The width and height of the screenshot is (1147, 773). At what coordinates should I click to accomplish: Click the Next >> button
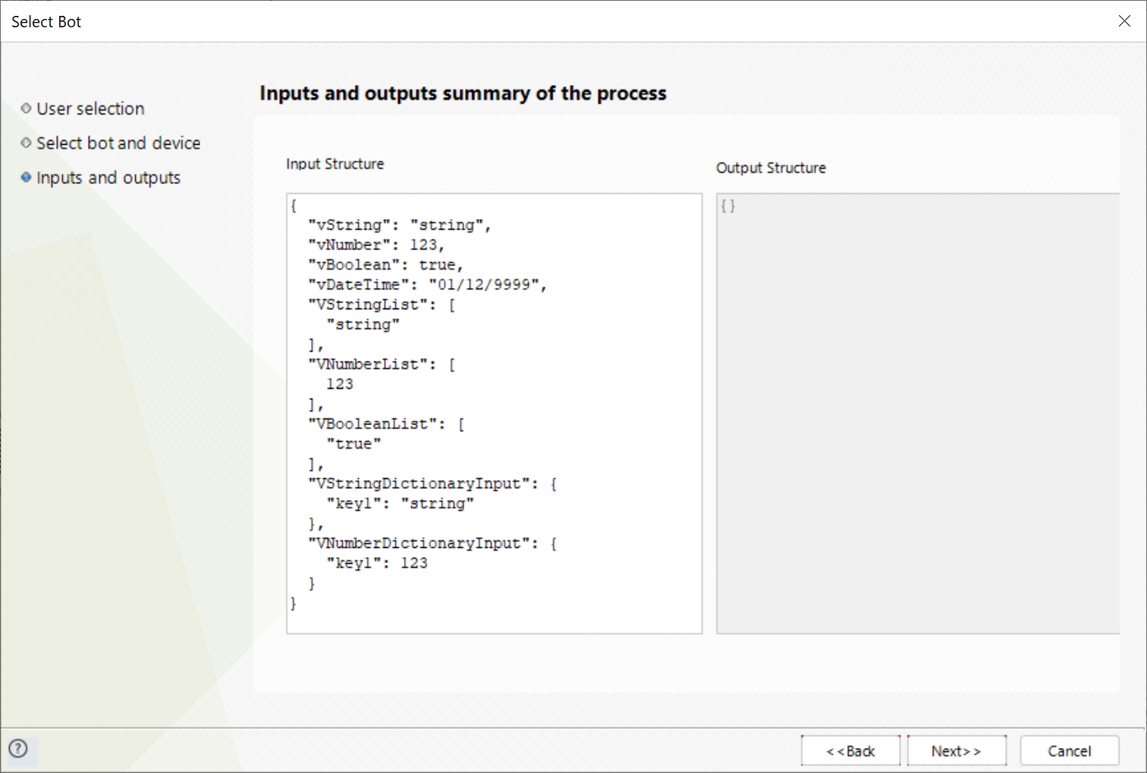[x=957, y=750]
